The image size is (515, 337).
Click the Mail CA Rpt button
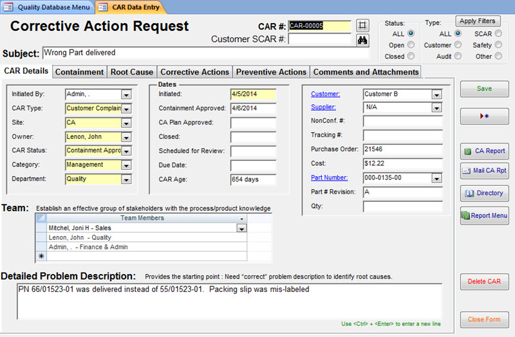(485, 170)
